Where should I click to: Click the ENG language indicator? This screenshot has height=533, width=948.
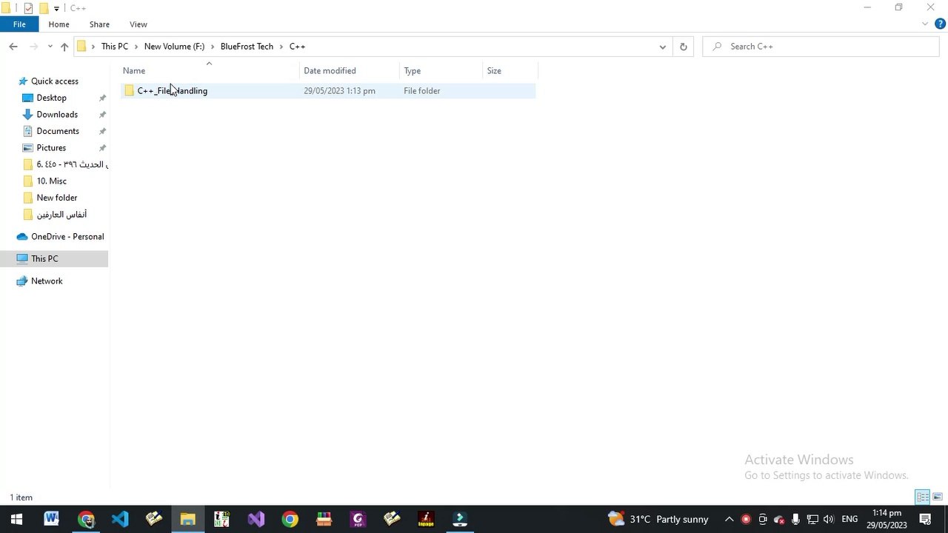coord(849,519)
